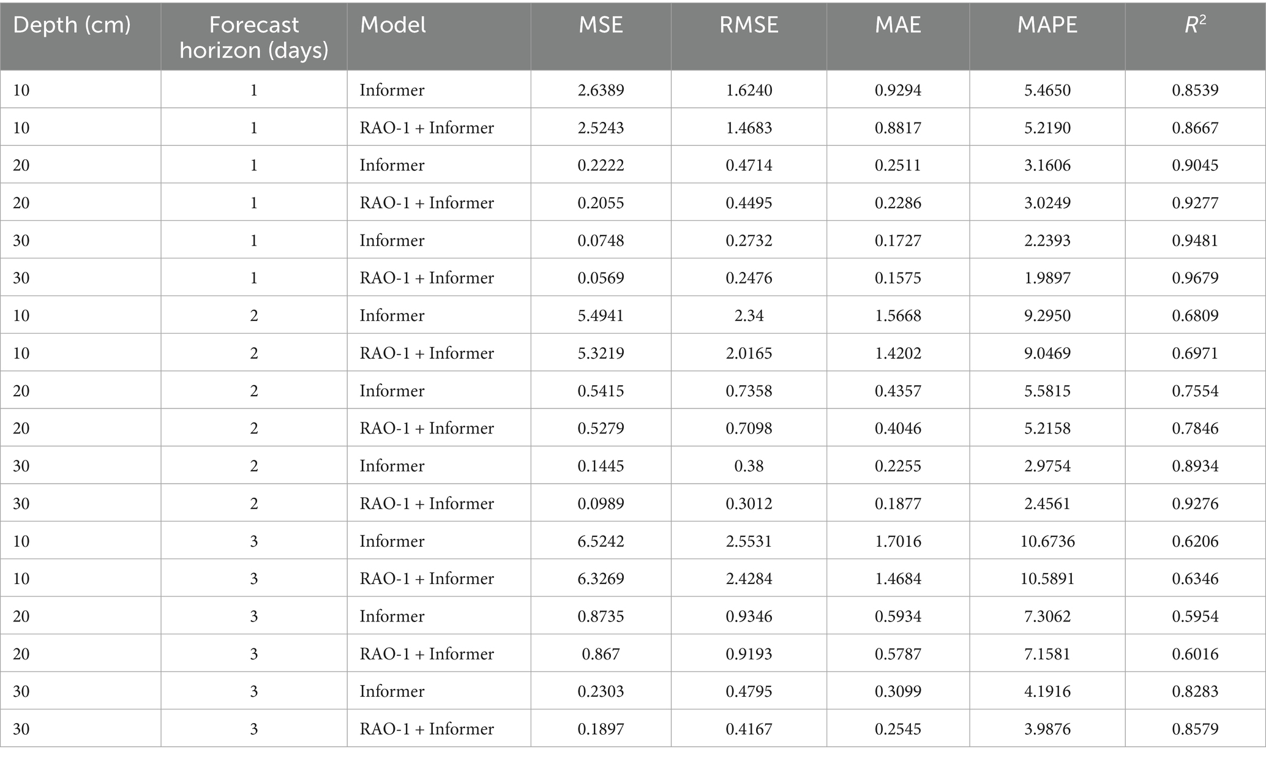Click the MSE value 2.6389
1266x758 pixels.
[x=601, y=90]
